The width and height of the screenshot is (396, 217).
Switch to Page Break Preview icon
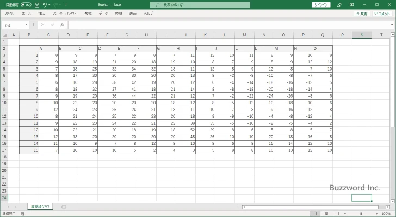point(337,214)
